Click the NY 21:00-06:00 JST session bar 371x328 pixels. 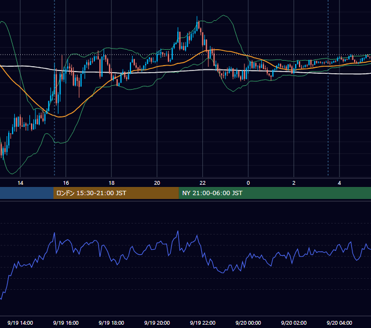pos(274,193)
